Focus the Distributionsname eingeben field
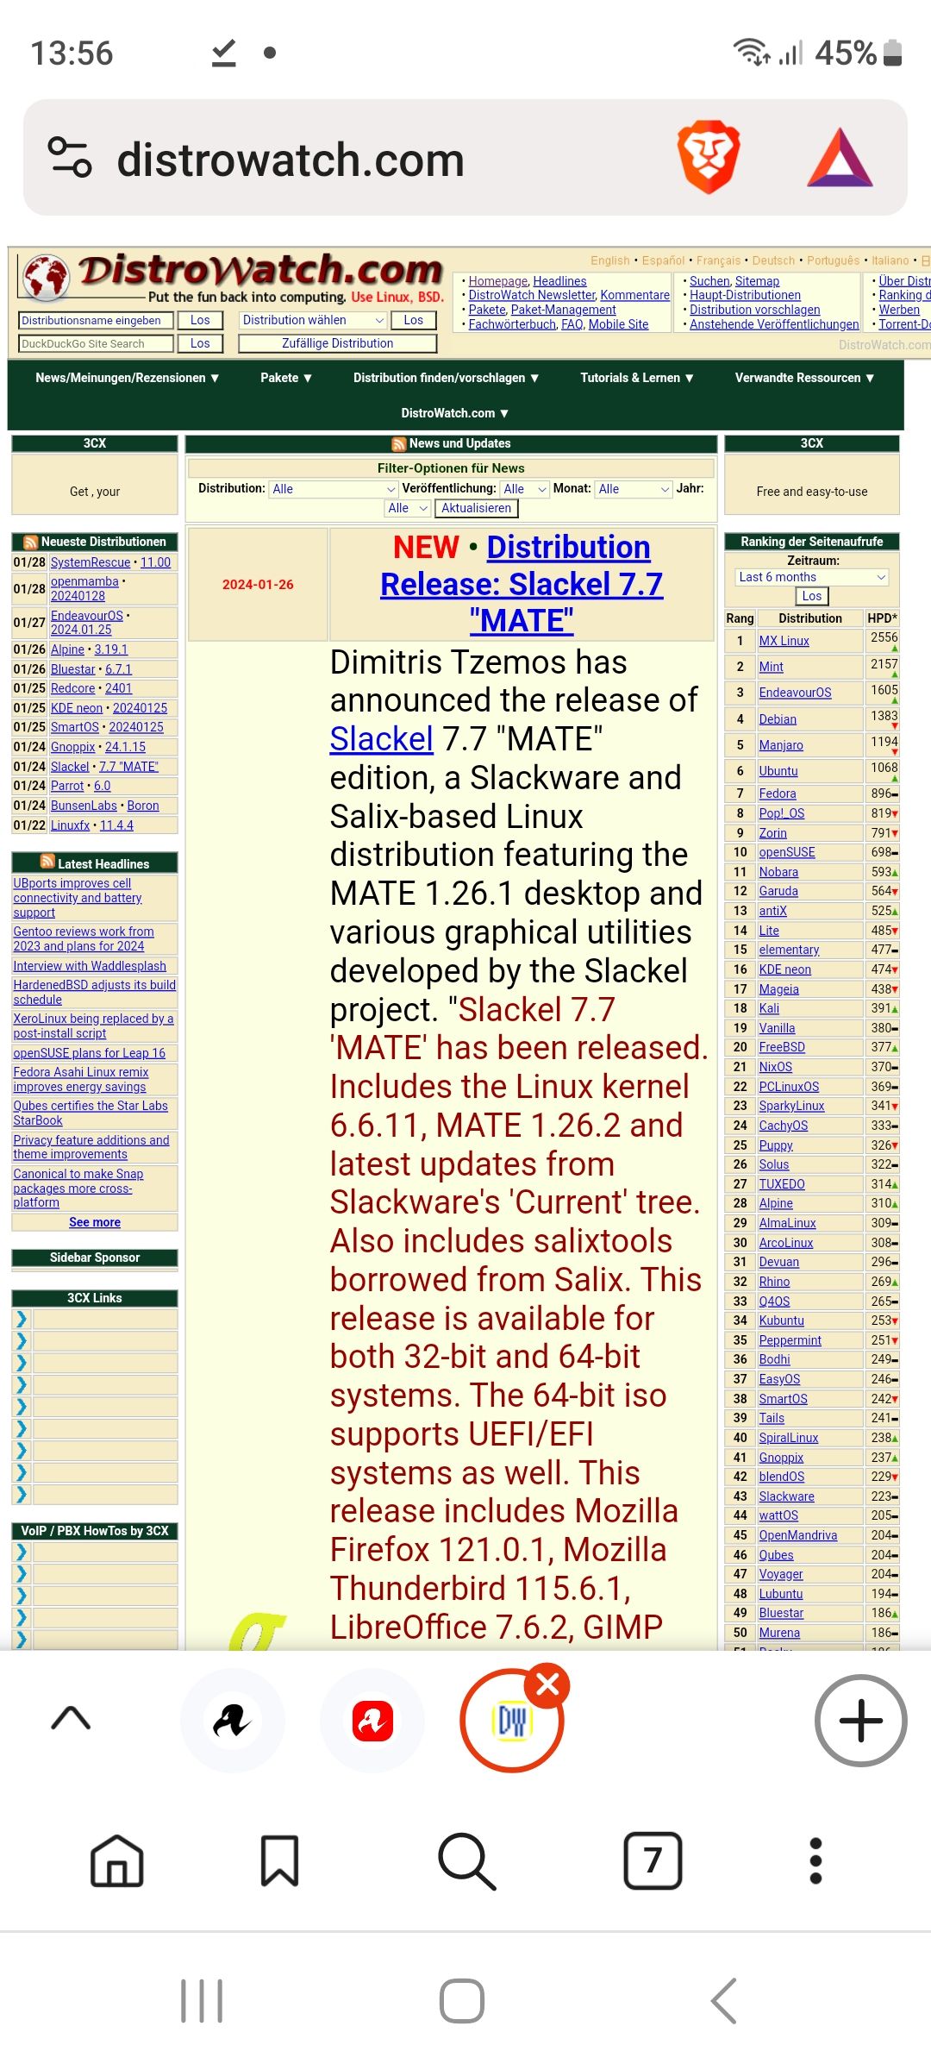The image size is (931, 2070). point(95,320)
